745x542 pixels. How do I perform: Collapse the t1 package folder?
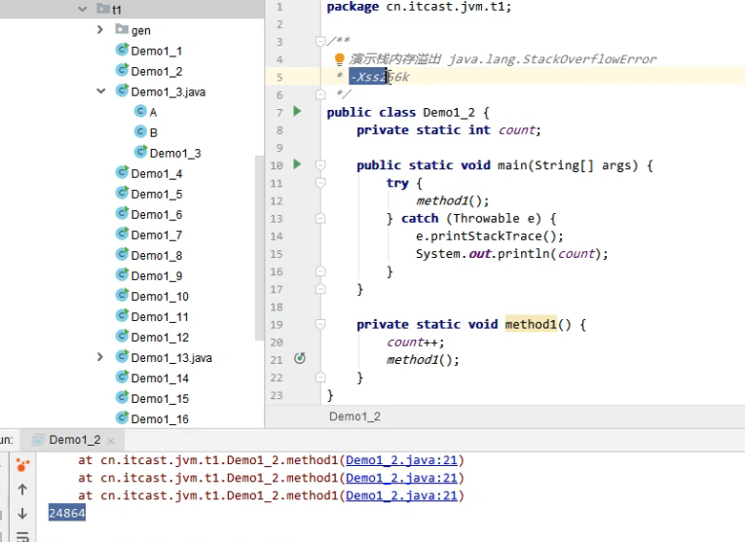82,9
